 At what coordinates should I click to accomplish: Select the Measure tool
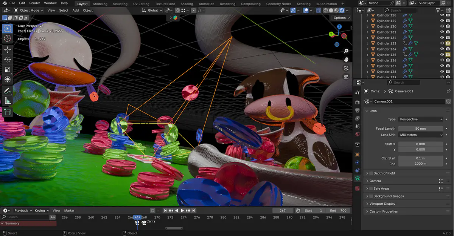8,101
